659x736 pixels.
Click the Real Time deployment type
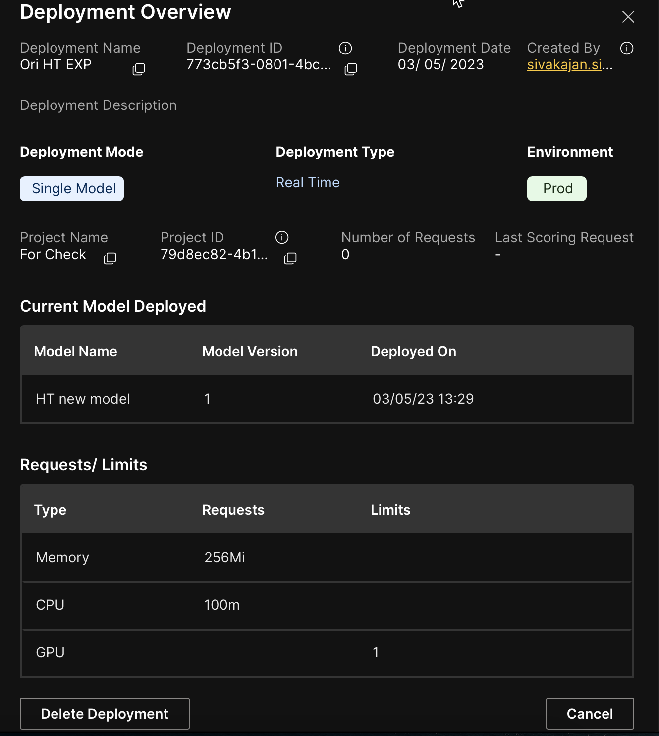point(308,183)
